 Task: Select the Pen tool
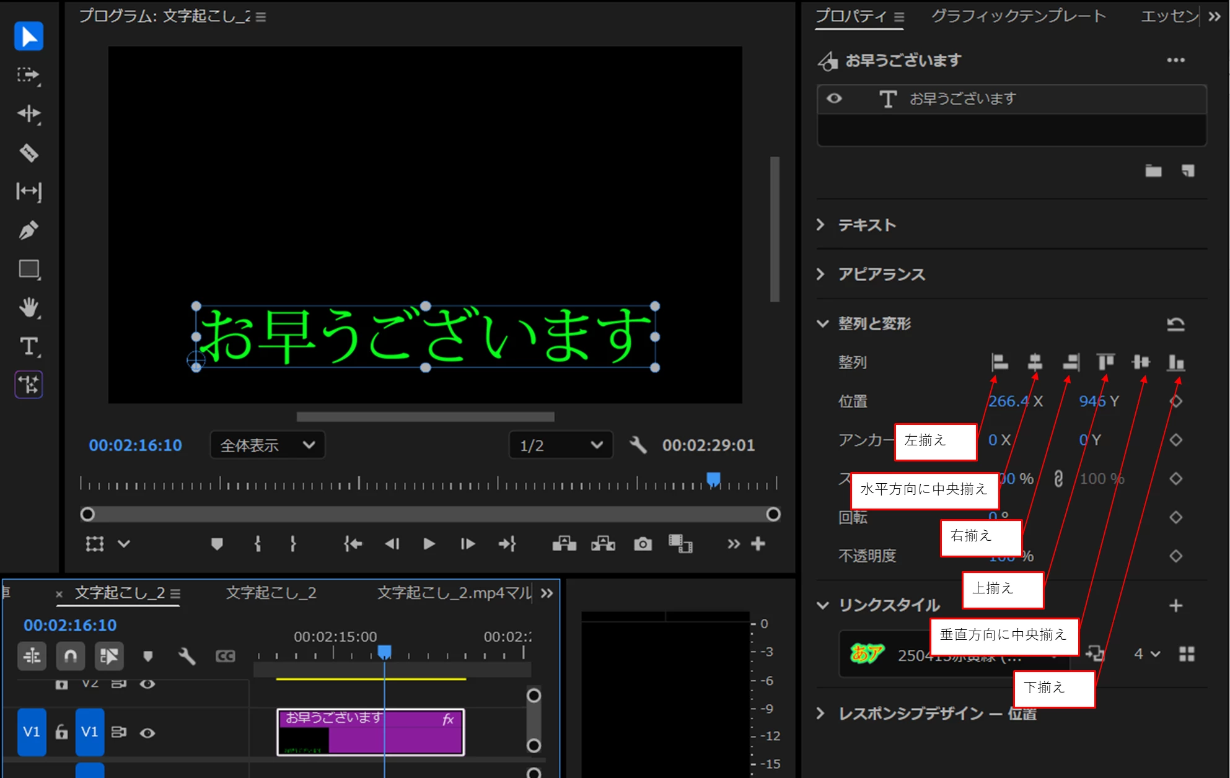[x=29, y=230]
